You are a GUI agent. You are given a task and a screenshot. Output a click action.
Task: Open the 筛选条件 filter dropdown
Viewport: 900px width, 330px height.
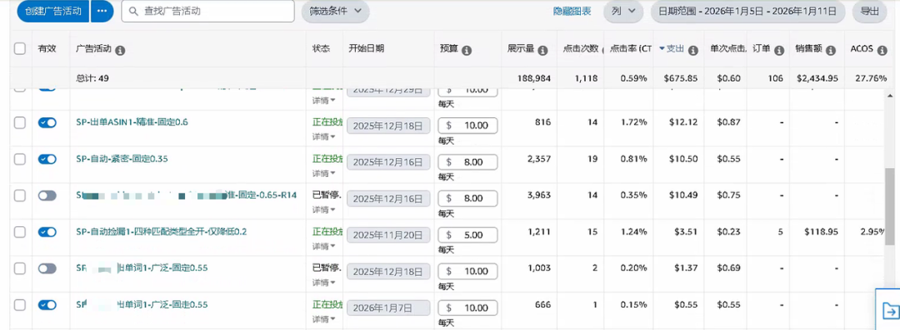(x=335, y=11)
